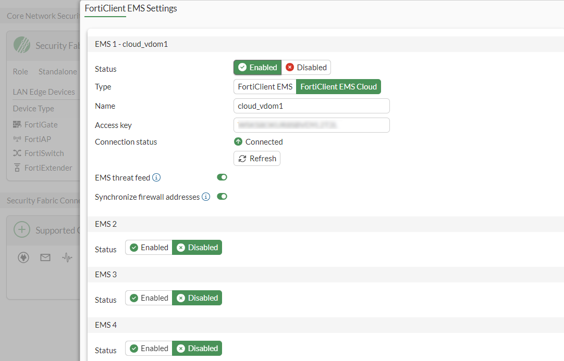
Task: Switch Type to FortiClient EMS
Action: (x=264, y=86)
